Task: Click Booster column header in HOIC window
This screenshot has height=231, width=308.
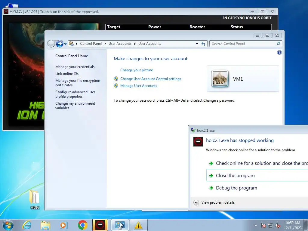Action: coord(197,27)
